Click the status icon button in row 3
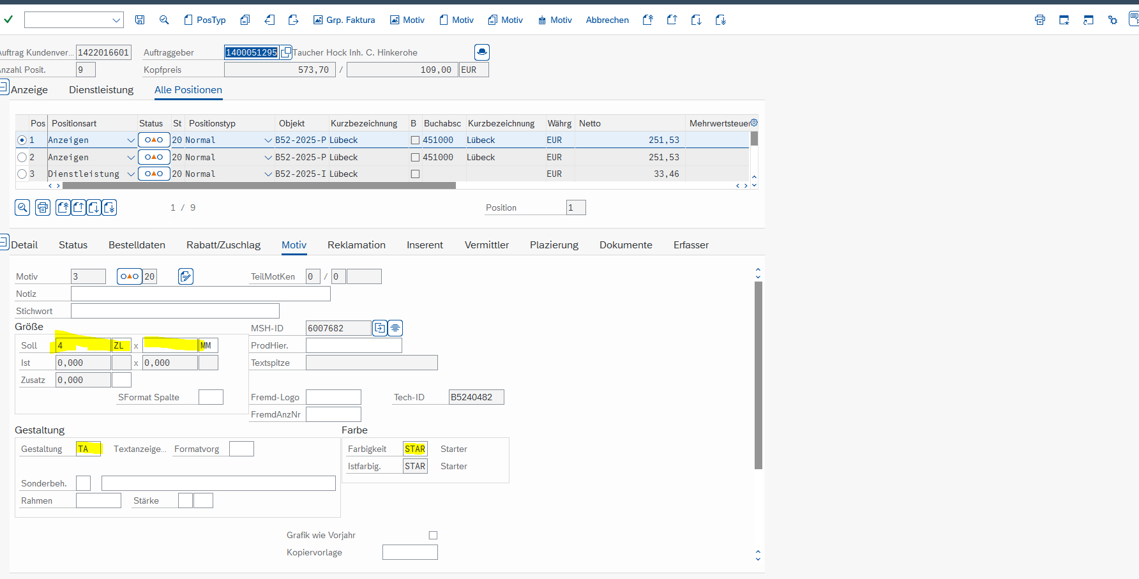 (154, 174)
